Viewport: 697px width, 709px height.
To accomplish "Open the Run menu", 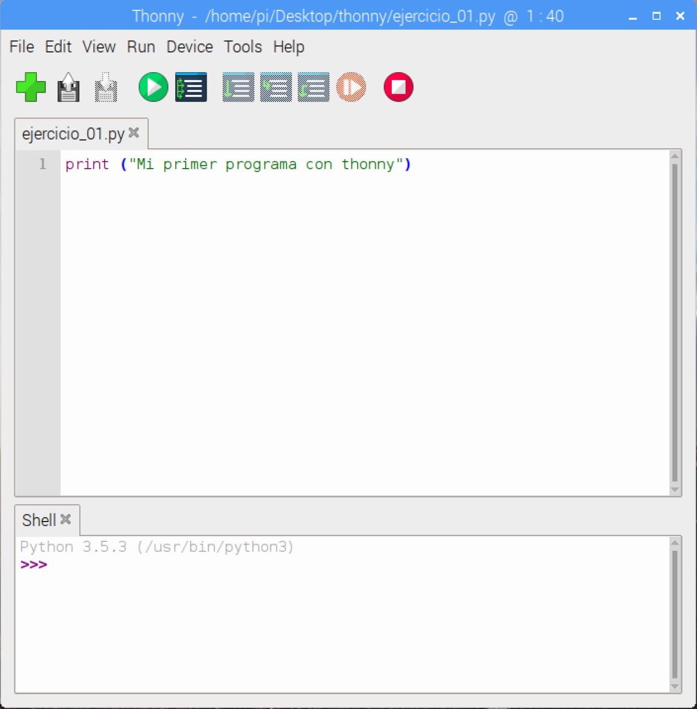I will [141, 47].
